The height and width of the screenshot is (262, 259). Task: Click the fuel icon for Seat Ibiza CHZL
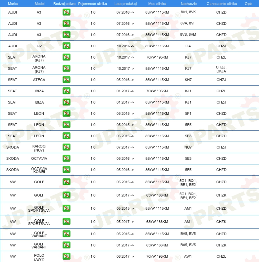tap(67, 91)
